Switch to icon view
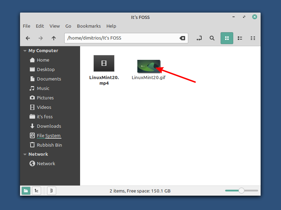 [227, 38]
